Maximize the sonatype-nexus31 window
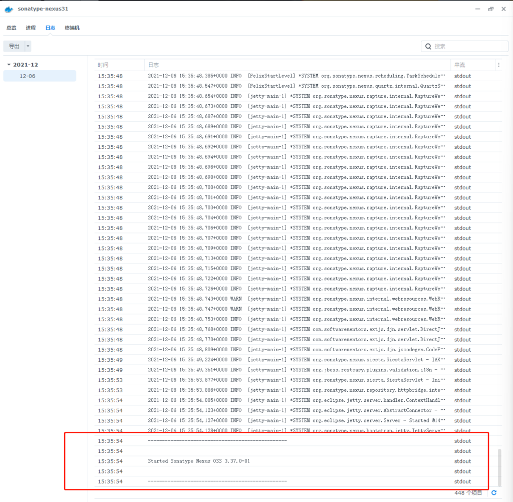Viewport: 513px width, 502px height. pos(490,9)
